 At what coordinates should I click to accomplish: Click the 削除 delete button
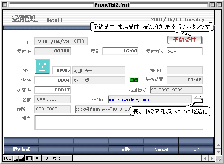tap(126, 149)
